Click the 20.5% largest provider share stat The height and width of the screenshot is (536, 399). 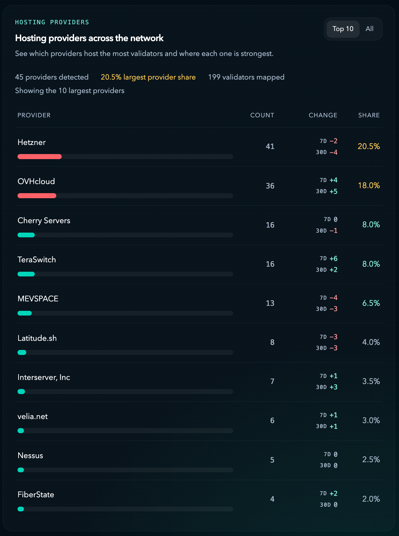pos(148,77)
